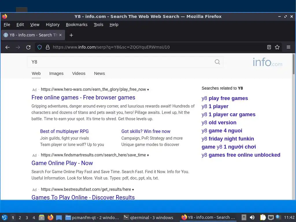Click the Firefox address bar URL
The width and height of the screenshot is (296, 222).
[x=111, y=47]
